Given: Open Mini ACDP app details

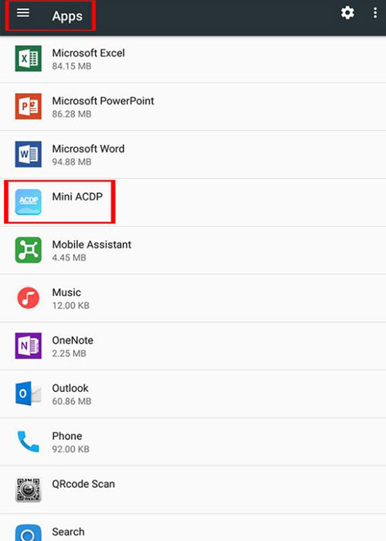Looking at the screenshot, I should pos(193,202).
